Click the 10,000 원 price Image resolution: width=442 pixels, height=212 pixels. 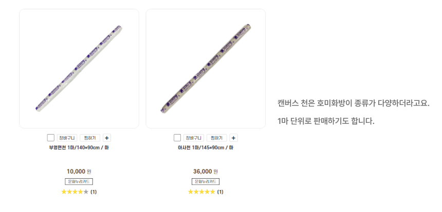(79, 171)
